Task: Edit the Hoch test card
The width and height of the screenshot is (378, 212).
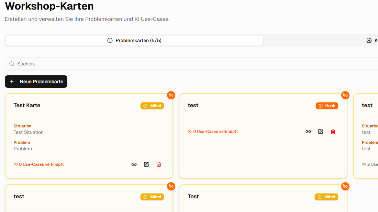Action: (321, 132)
